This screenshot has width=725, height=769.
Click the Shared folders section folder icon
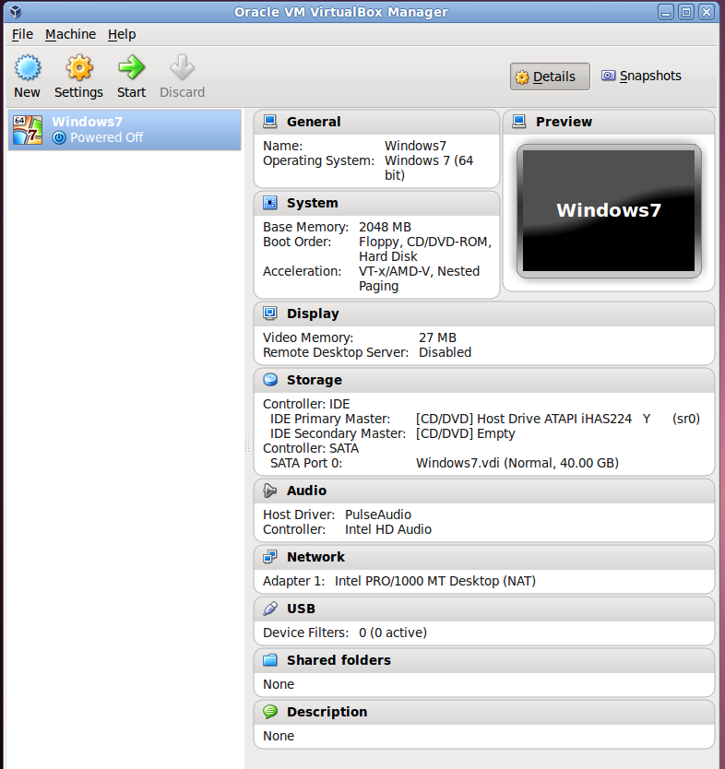click(x=269, y=660)
